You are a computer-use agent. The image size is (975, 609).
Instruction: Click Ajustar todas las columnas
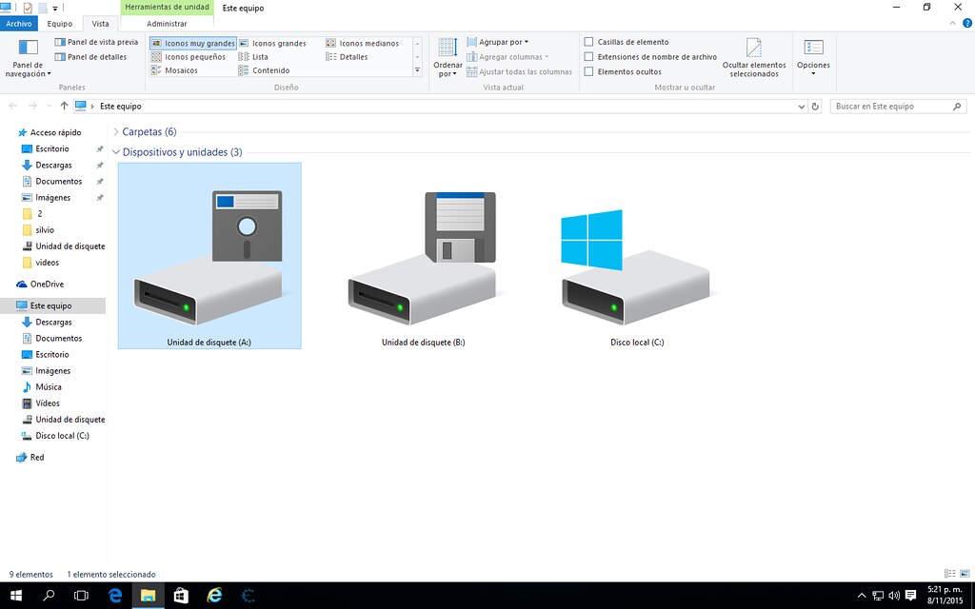(x=519, y=72)
